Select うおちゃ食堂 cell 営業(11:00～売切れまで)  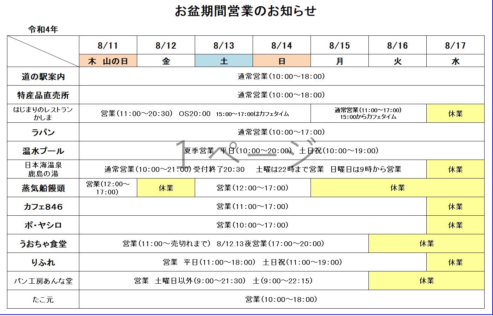(224, 244)
